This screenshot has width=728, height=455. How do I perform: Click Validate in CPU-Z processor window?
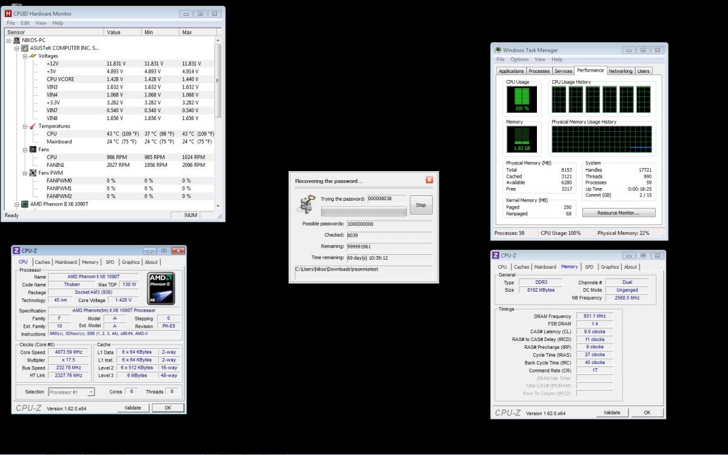click(133, 408)
